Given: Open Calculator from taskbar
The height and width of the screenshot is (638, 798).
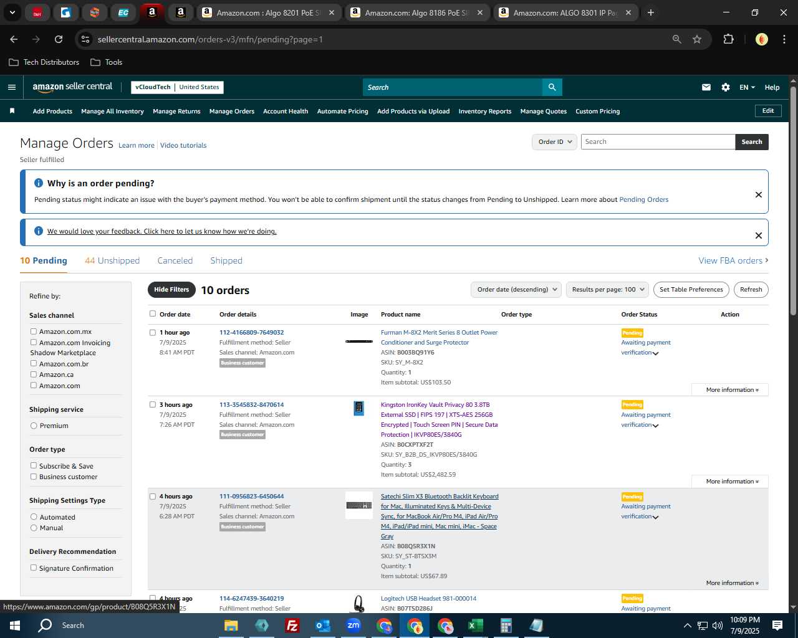Looking at the screenshot, I should pos(506,626).
